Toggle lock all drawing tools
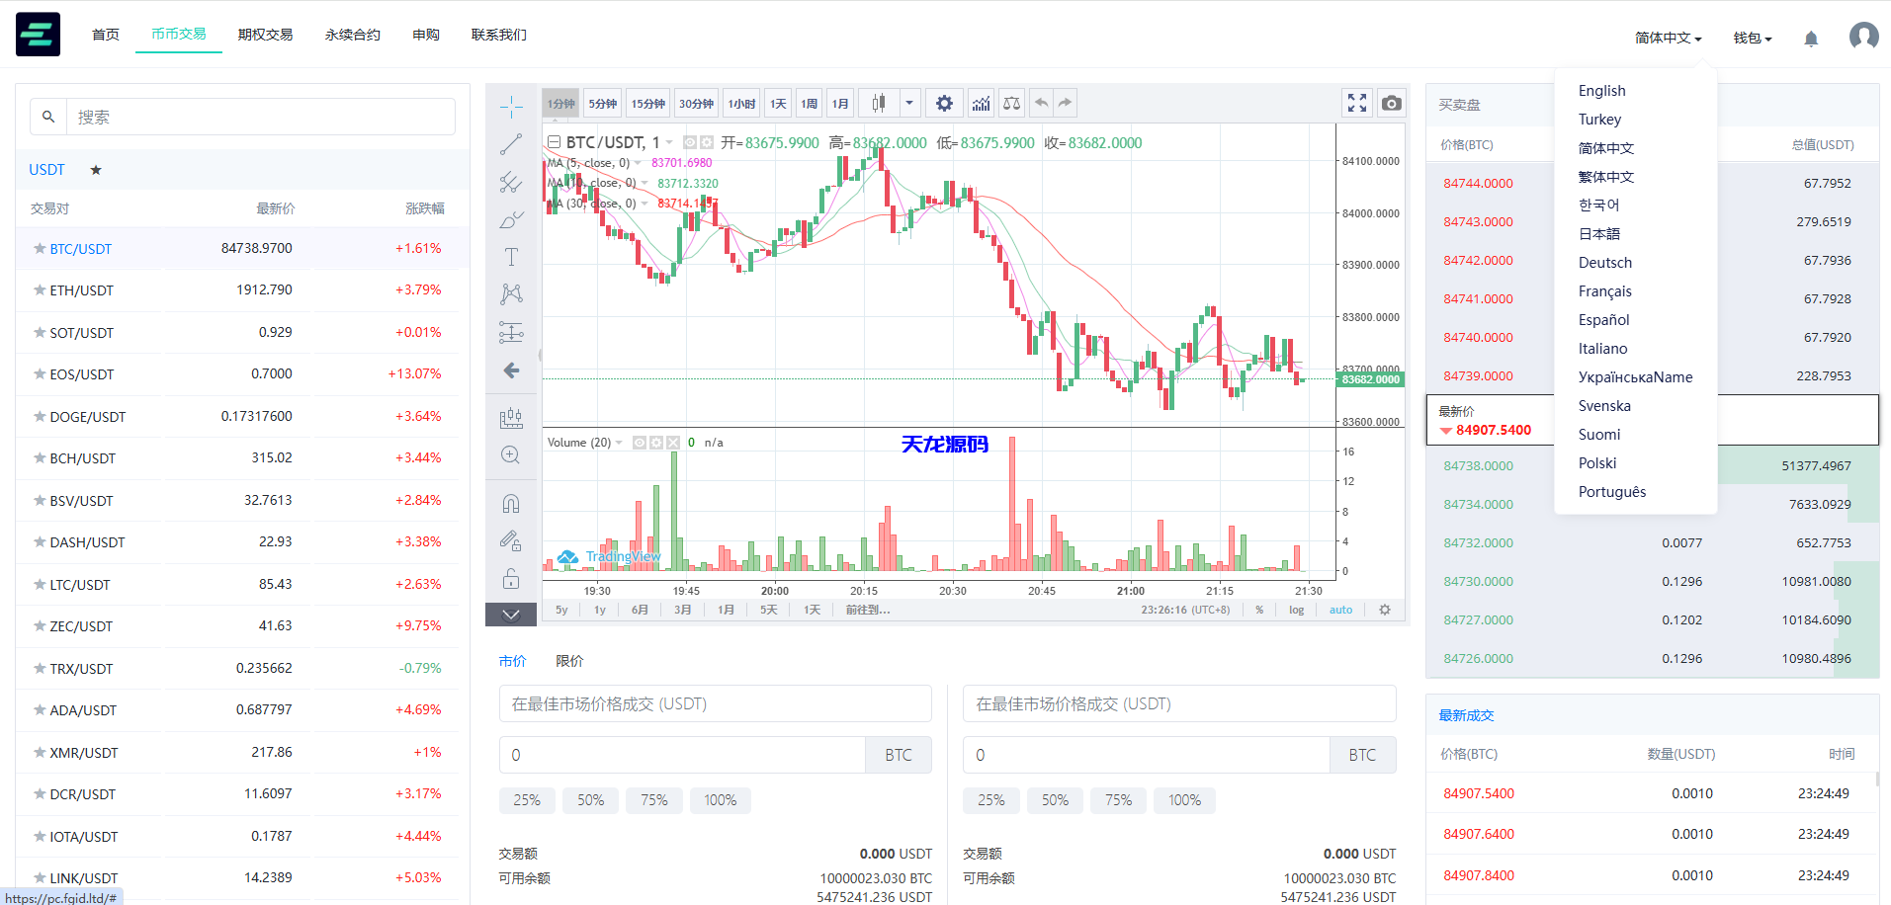 511,579
